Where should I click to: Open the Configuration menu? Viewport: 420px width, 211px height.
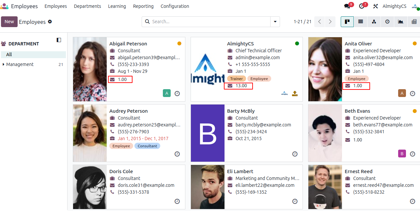click(175, 6)
